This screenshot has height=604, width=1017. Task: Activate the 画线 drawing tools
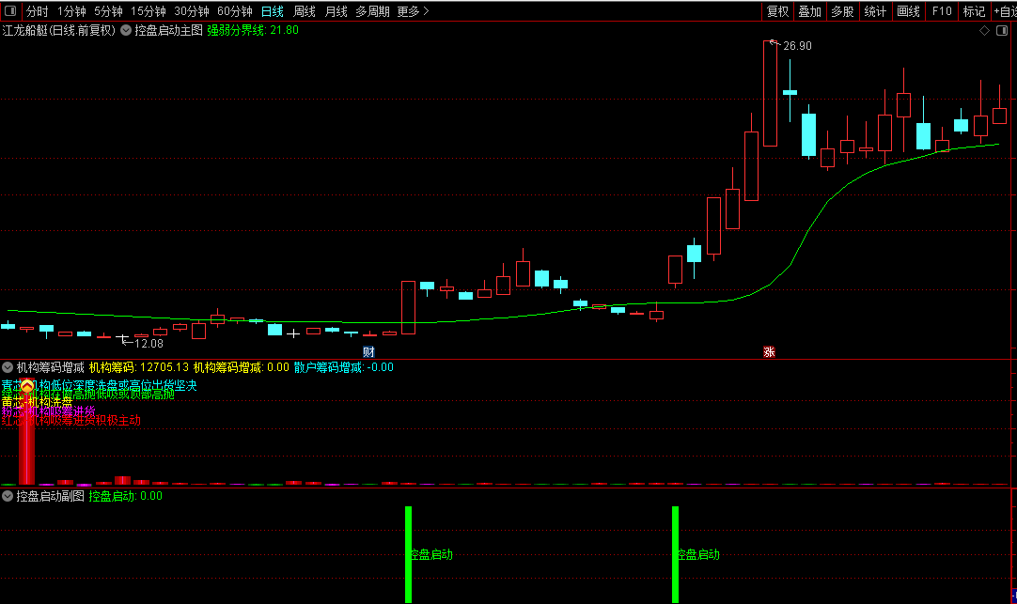click(908, 11)
